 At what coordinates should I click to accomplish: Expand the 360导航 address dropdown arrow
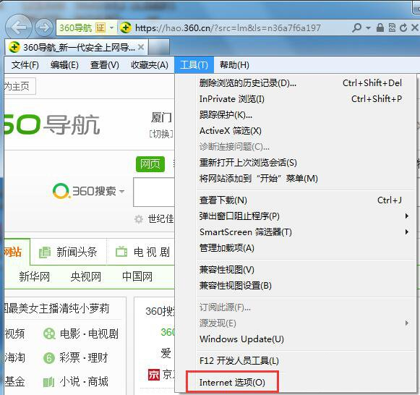click(112, 27)
